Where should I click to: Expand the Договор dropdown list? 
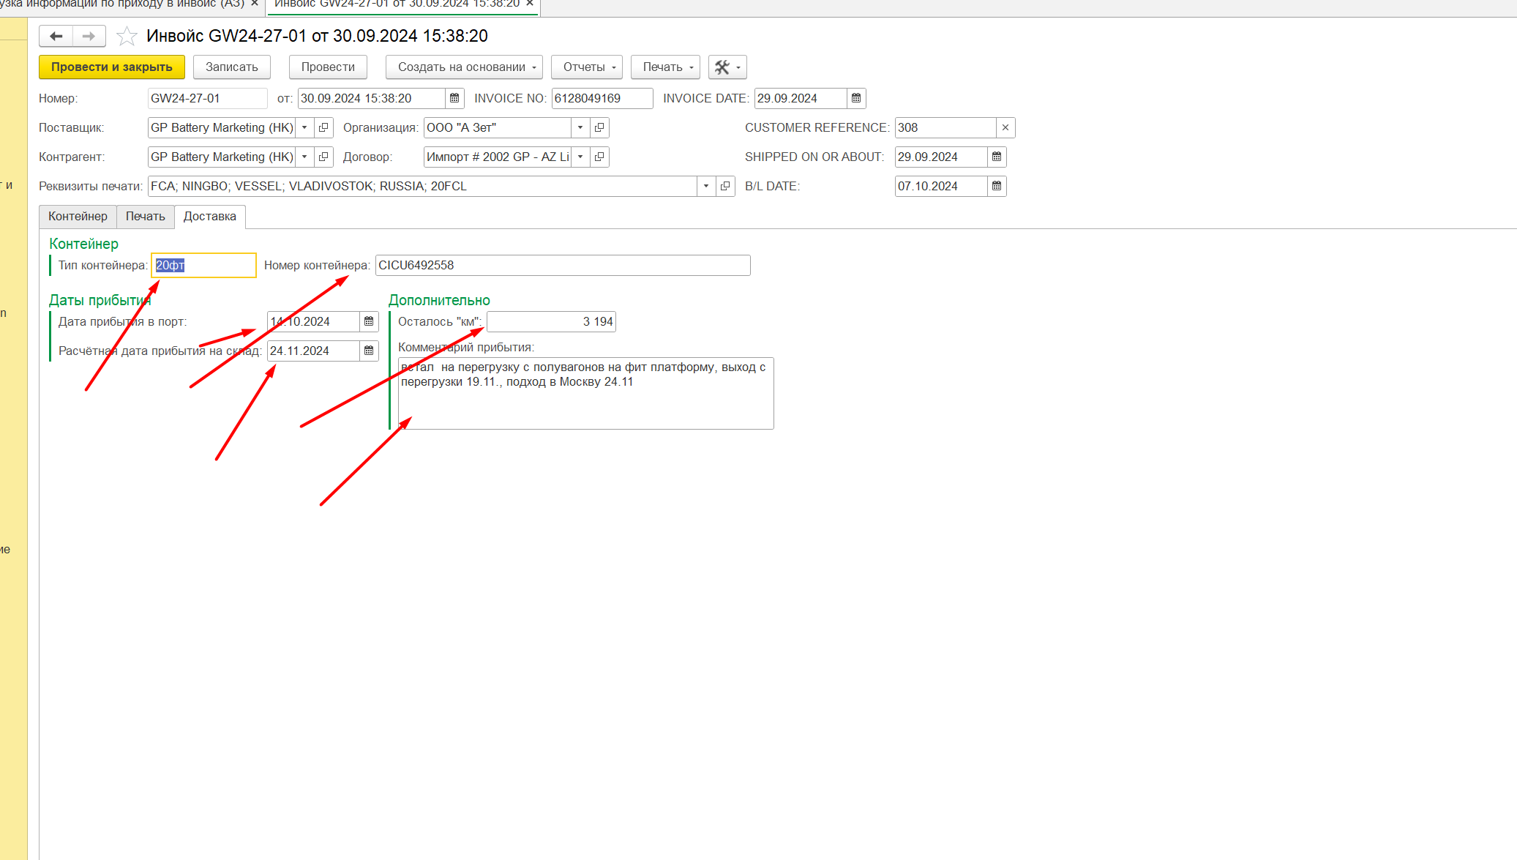(580, 157)
